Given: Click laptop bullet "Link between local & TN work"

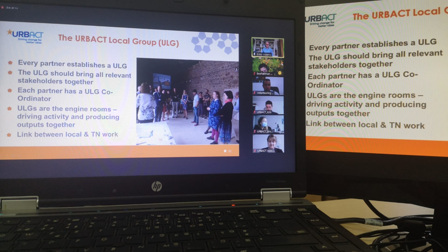Looking at the screenshot, I should coord(67,134).
